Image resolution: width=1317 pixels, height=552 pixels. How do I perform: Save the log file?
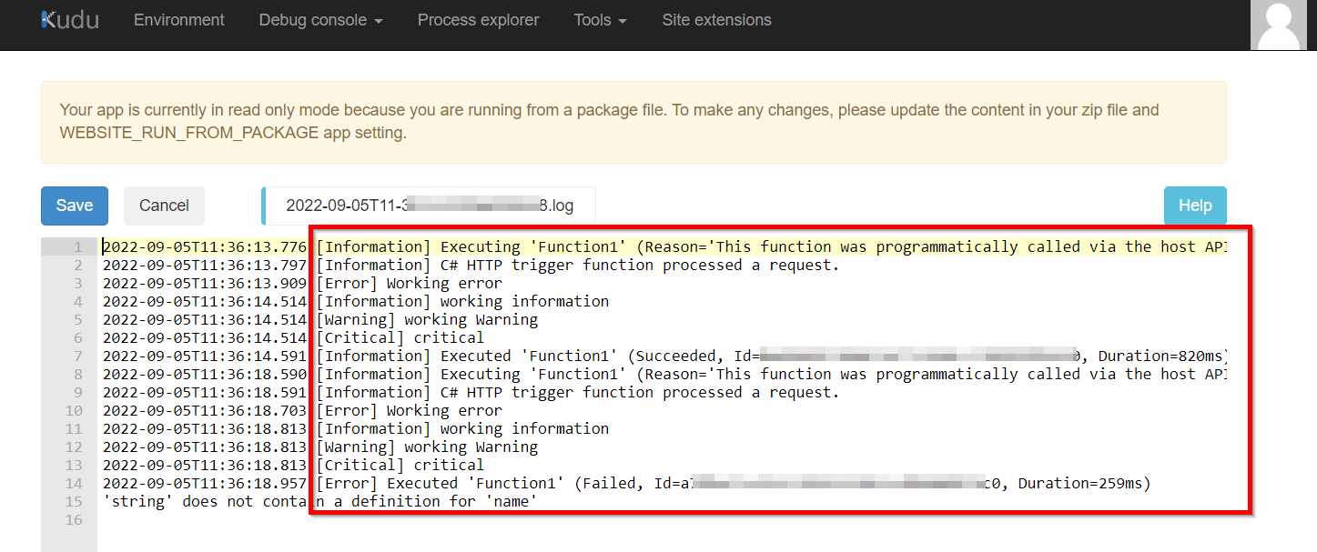point(75,206)
